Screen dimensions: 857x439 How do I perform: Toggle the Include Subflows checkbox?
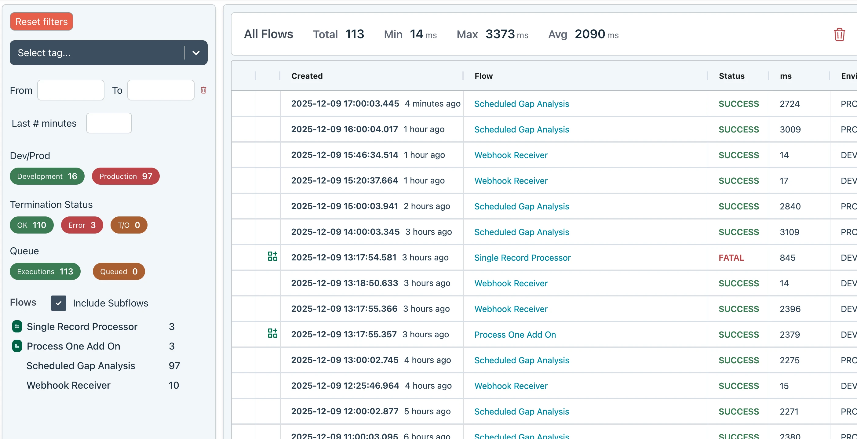click(x=59, y=303)
